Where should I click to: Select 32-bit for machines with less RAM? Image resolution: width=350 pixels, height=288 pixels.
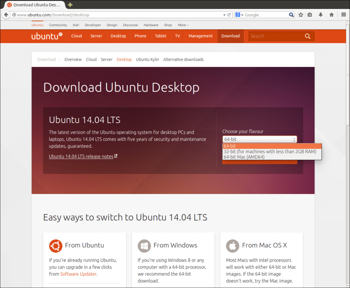(x=272, y=151)
